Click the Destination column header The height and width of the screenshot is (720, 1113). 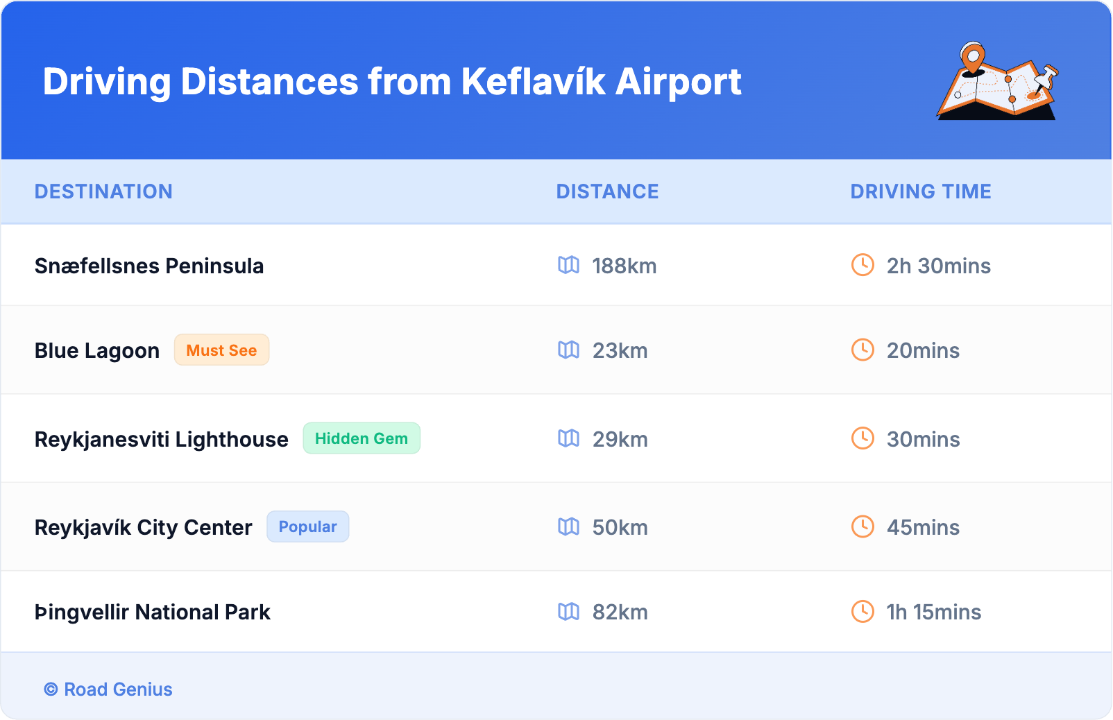pos(103,191)
